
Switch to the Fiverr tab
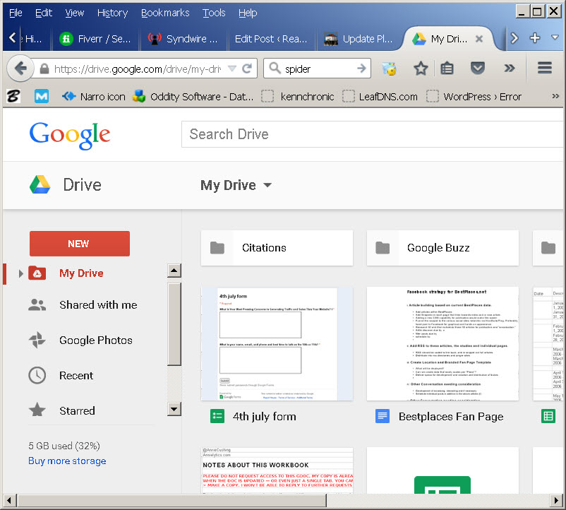[95, 38]
